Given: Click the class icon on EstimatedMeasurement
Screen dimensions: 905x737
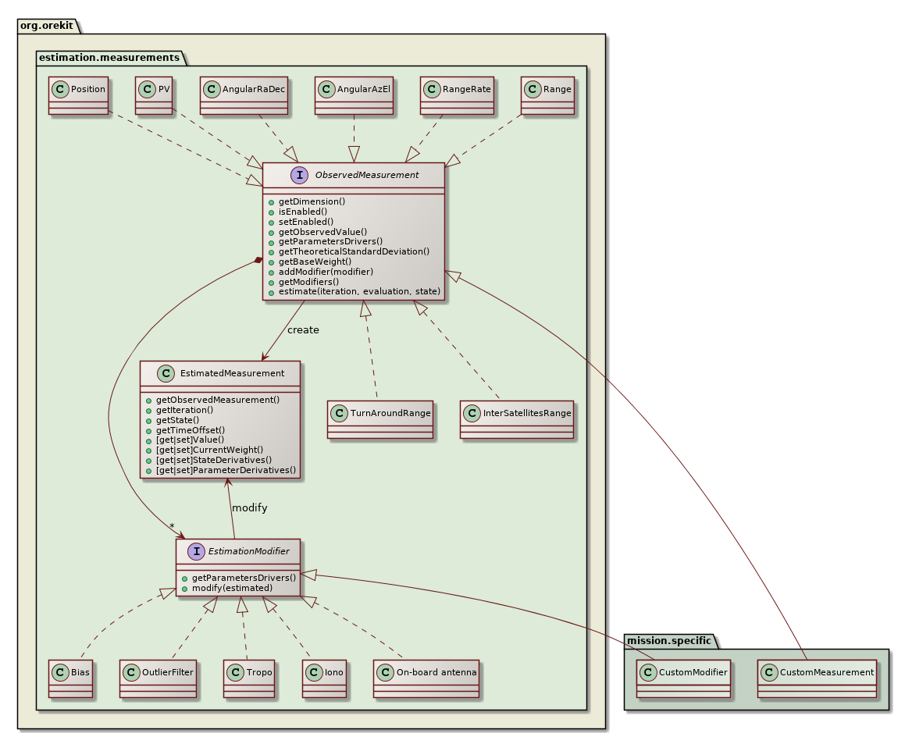Looking at the screenshot, I should pos(166,373).
